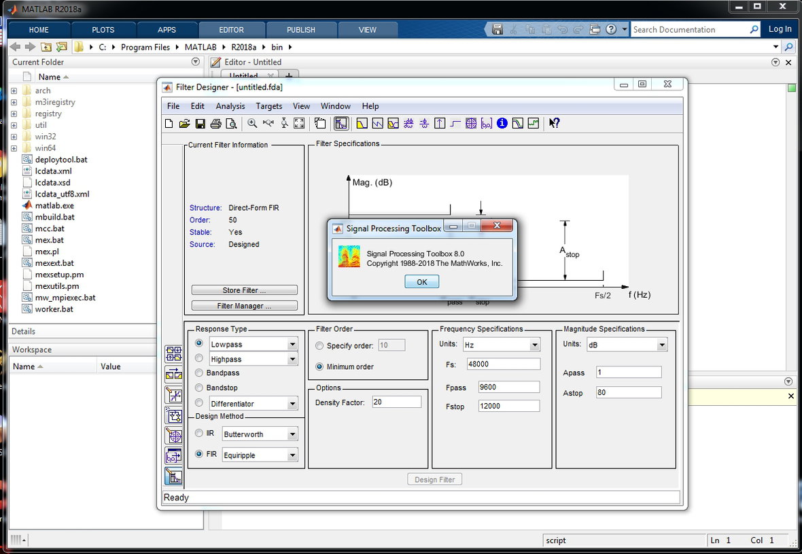
Task: Show the Step Response plot
Action: click(455, 123)
